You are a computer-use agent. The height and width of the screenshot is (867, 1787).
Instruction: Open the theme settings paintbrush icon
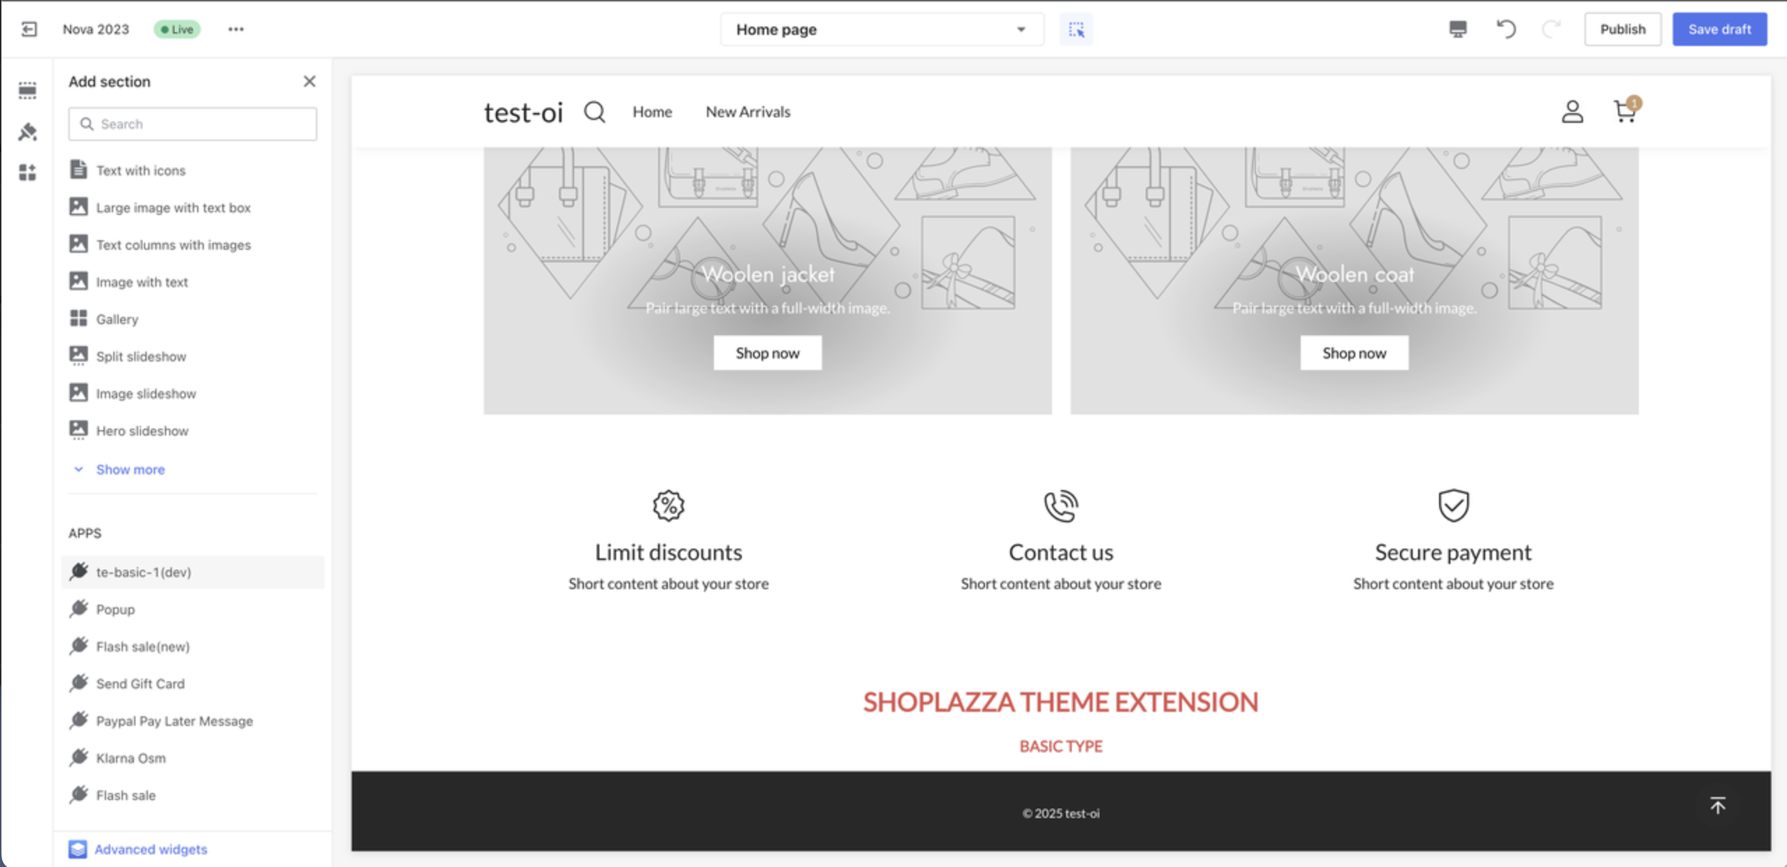tap(27, 131)
